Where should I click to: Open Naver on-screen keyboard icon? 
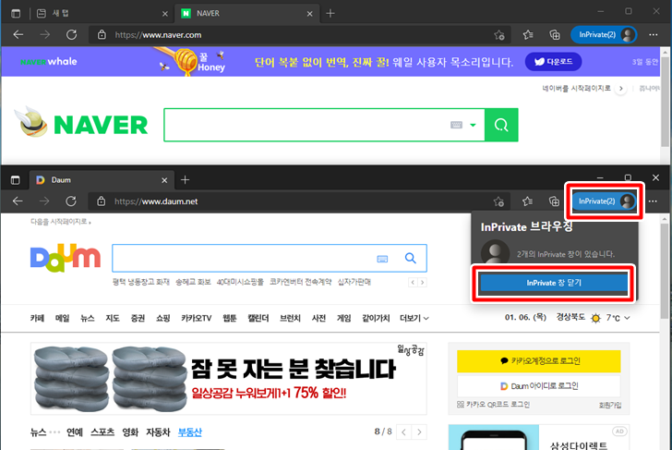point(456,125)
